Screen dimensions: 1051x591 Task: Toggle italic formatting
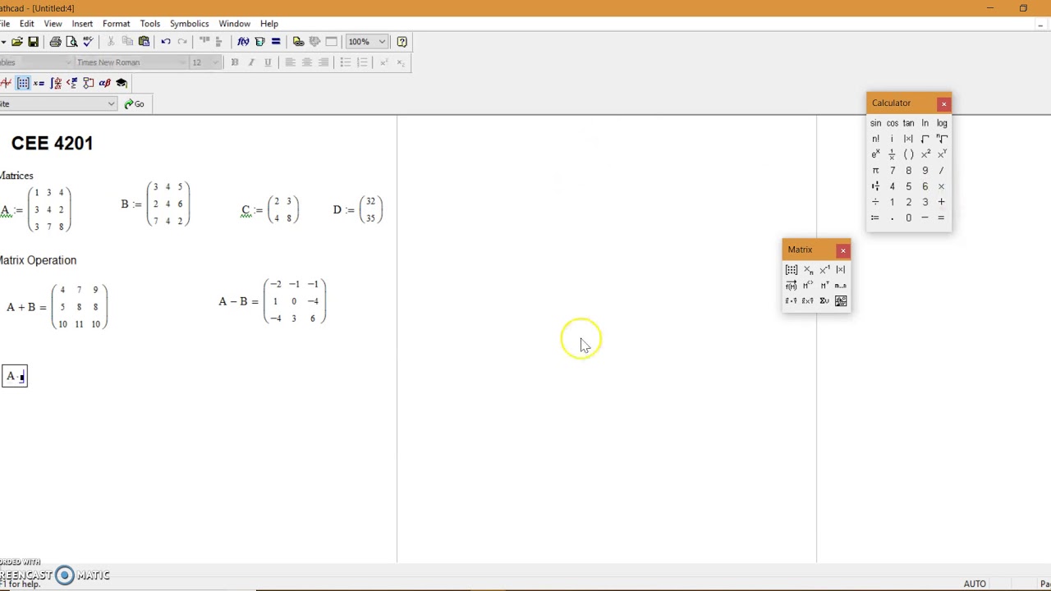click(x=251, y=62)
